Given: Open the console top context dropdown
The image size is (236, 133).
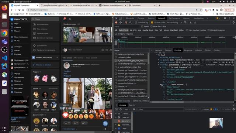Looking at the screenshot, I should [127, 109].
